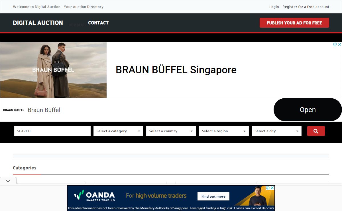Click the Braun Büffel advertiser name text
The width and height of the screenshot is (342, 211).
pos(44,110)
